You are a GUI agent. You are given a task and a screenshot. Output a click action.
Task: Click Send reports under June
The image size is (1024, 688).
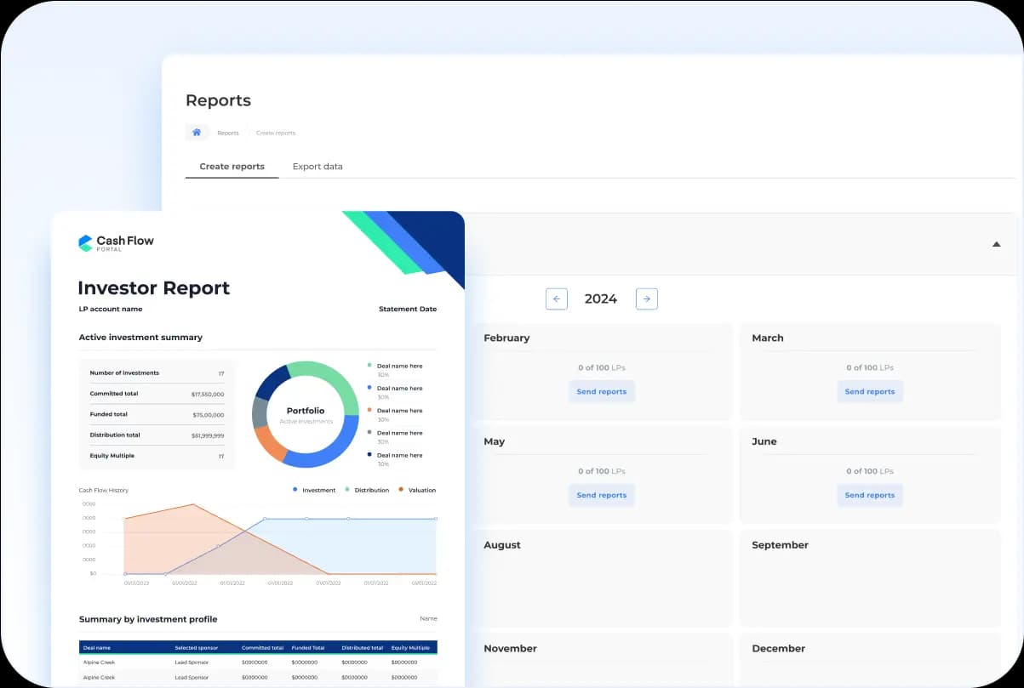click(869, 495)
